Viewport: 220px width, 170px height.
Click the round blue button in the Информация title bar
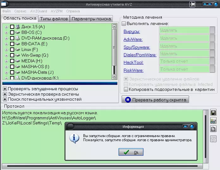pos(192,126)
